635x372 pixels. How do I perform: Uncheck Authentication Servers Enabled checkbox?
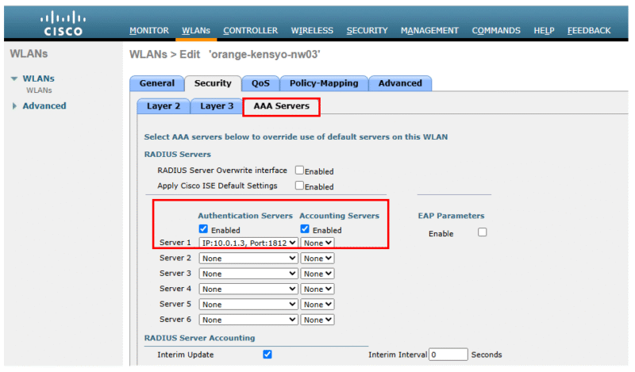point(203,229)
